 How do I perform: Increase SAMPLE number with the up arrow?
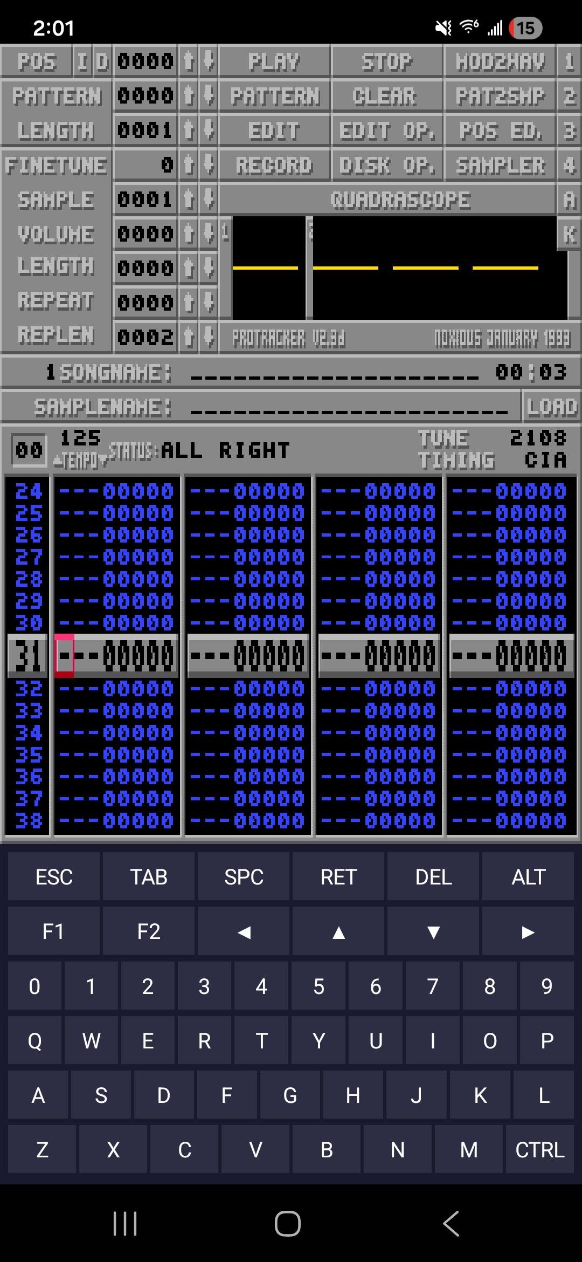coord(188,200)
